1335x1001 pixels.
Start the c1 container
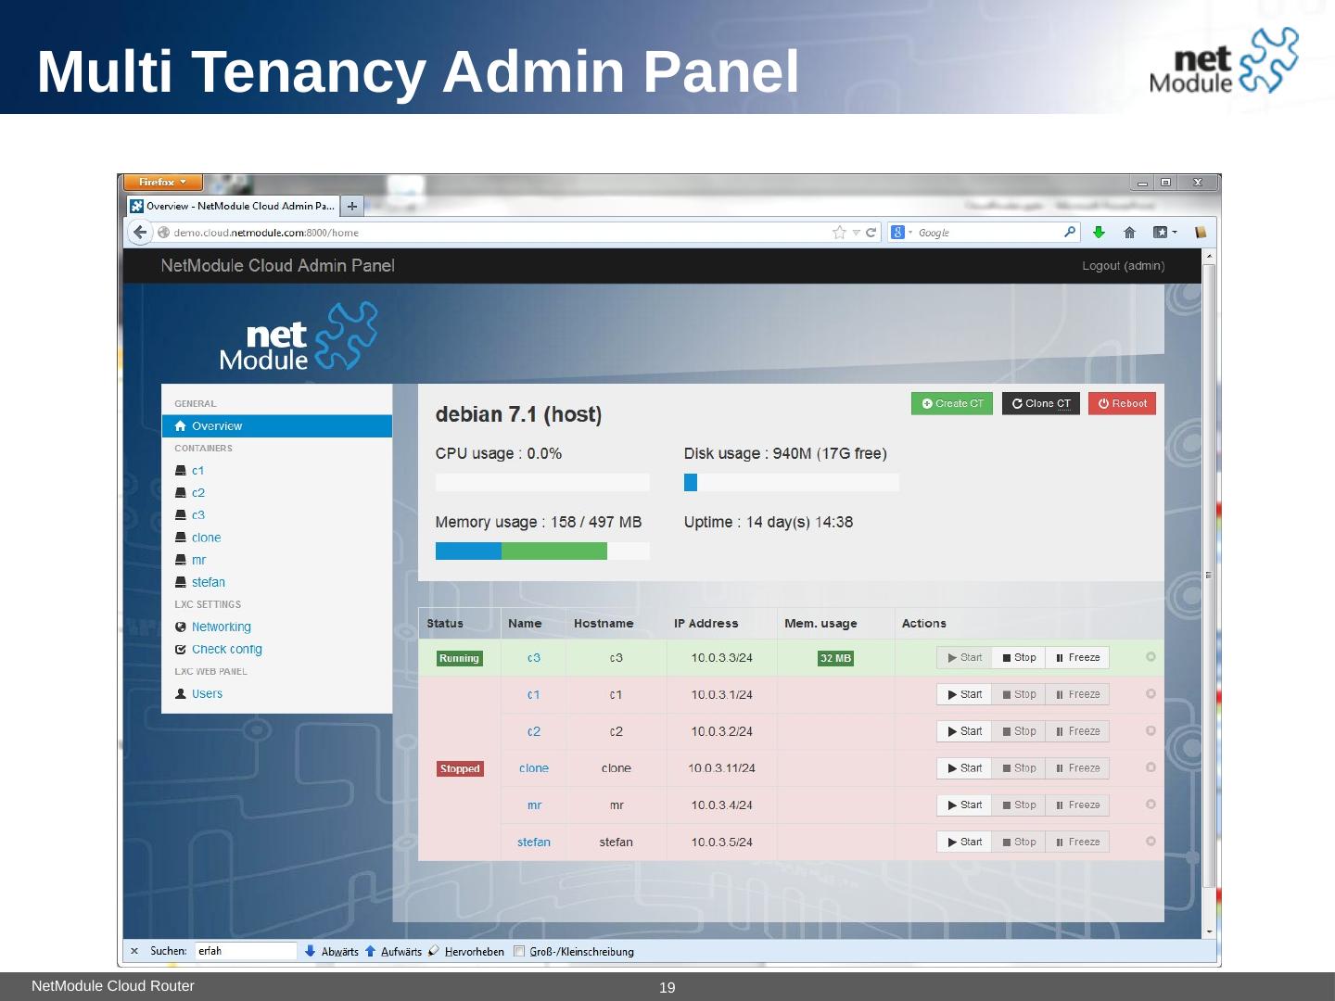point(964,694)
